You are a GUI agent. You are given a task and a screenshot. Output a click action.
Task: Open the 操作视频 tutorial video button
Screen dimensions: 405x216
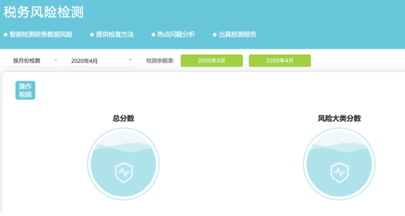pos(25,90)
